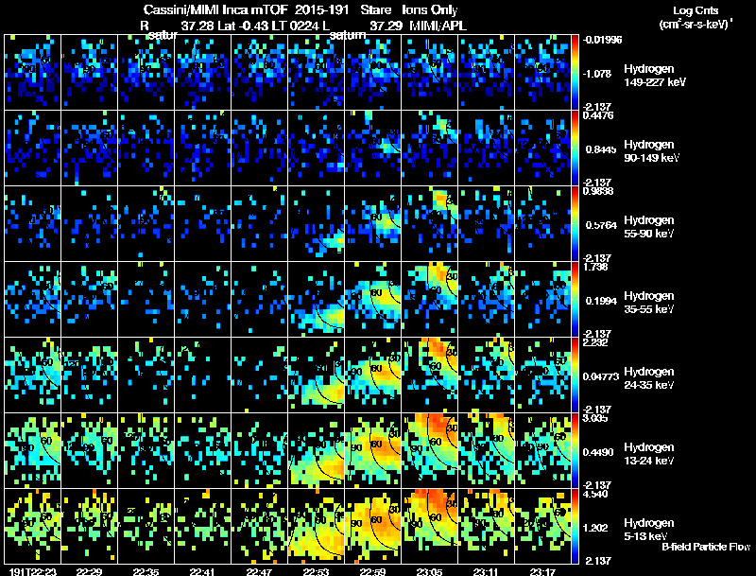
Task: Select the 5-13 keV image panel at 22:29
Action: [89, 526]
